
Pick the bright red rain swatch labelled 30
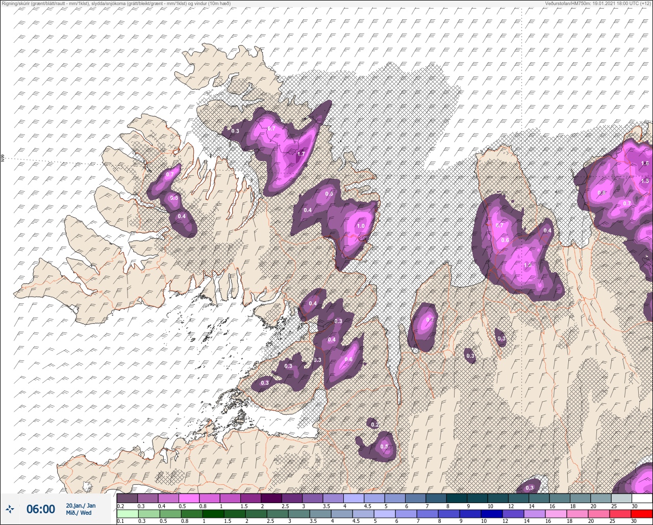[642, 514]
